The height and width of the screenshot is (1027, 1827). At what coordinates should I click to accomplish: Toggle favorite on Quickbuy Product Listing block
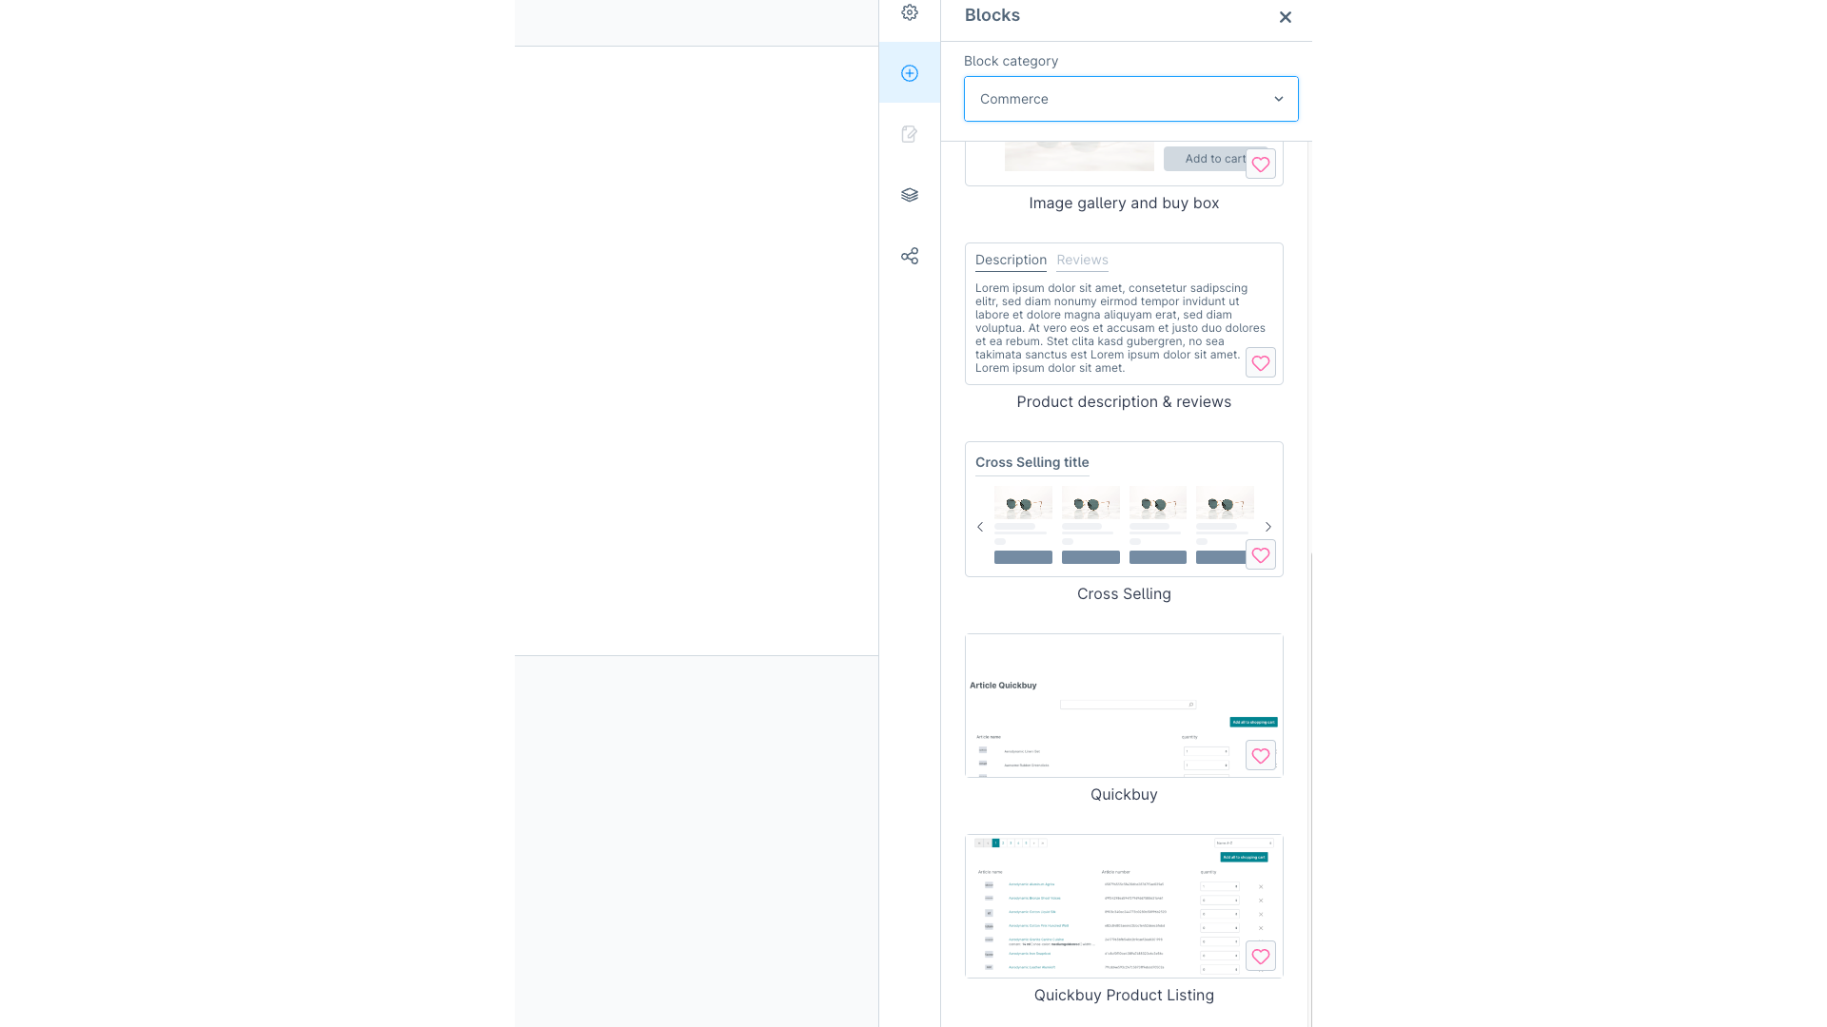[x=1261, y=956]
